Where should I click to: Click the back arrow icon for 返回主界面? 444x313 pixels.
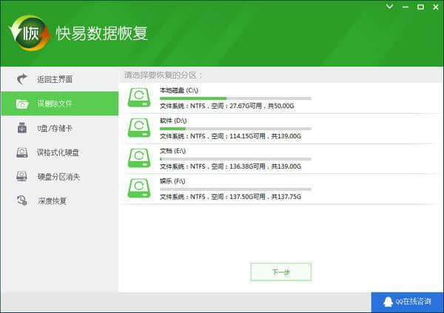click(x=22, y=79)
